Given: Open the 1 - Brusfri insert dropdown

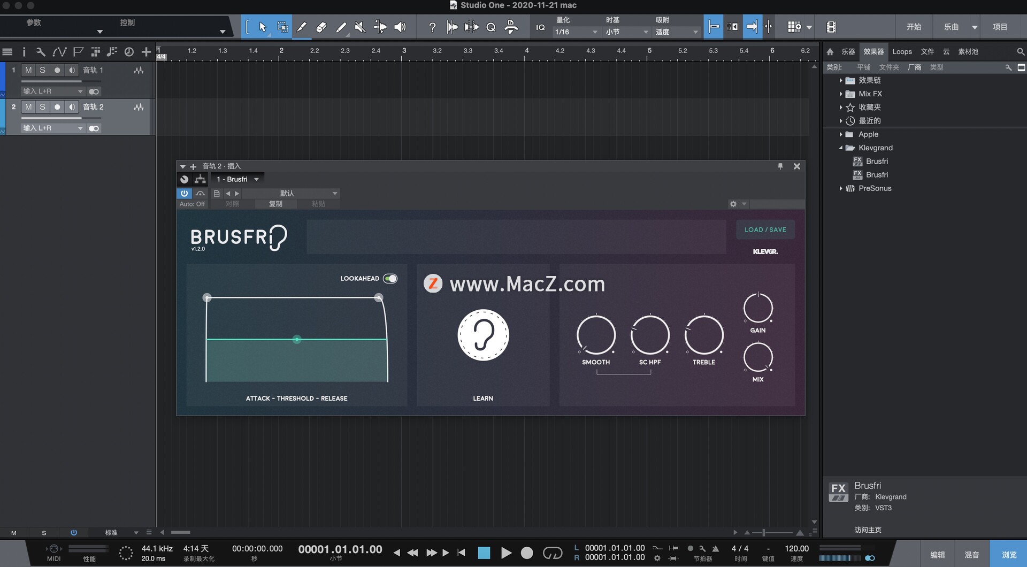Looking at the screenshot, I should [237, 179].
